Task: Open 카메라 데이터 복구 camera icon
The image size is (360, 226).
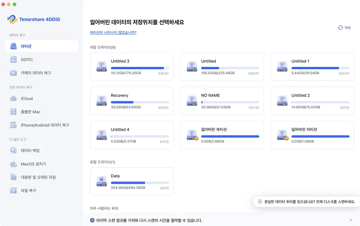Action: point(13,72)
